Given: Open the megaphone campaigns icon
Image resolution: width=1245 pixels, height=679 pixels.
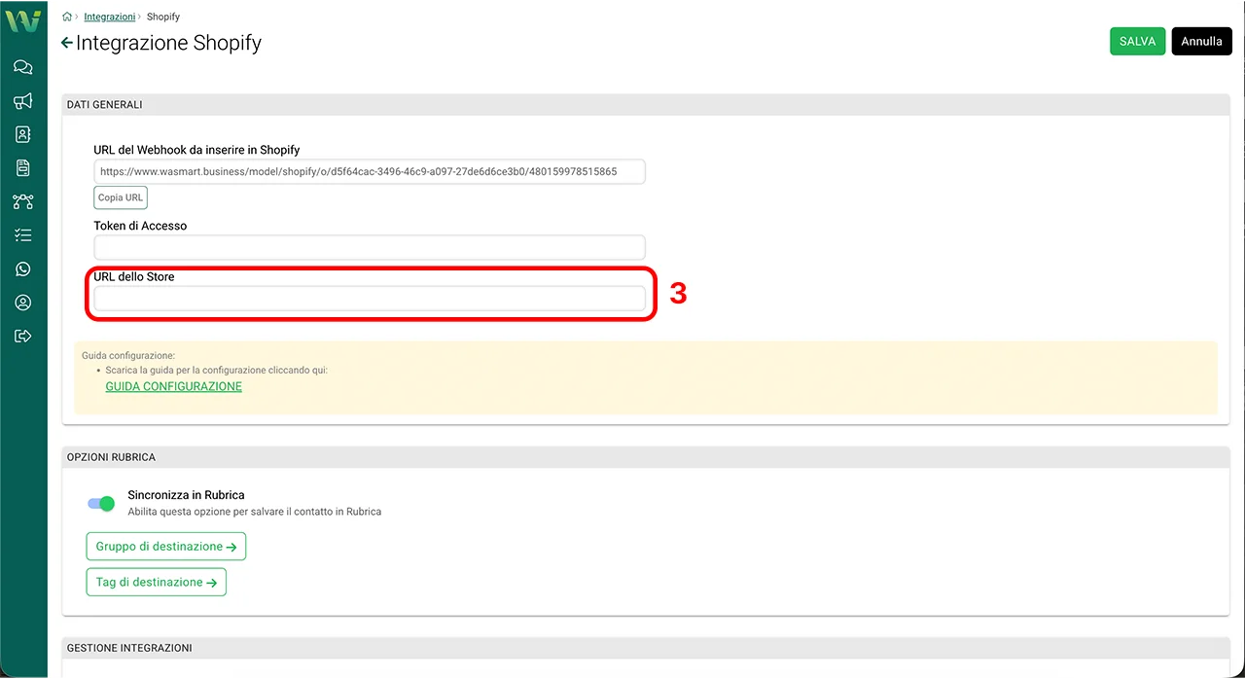Looking at the screenshot, I should click(23, 101).
